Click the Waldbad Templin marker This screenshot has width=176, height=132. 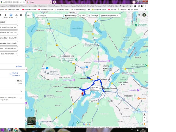(78, 122)
